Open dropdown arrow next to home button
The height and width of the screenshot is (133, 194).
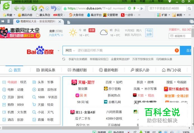click(x=47, y=8)
